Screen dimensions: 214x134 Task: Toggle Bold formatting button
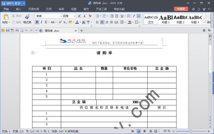click(x=37, y=22)
